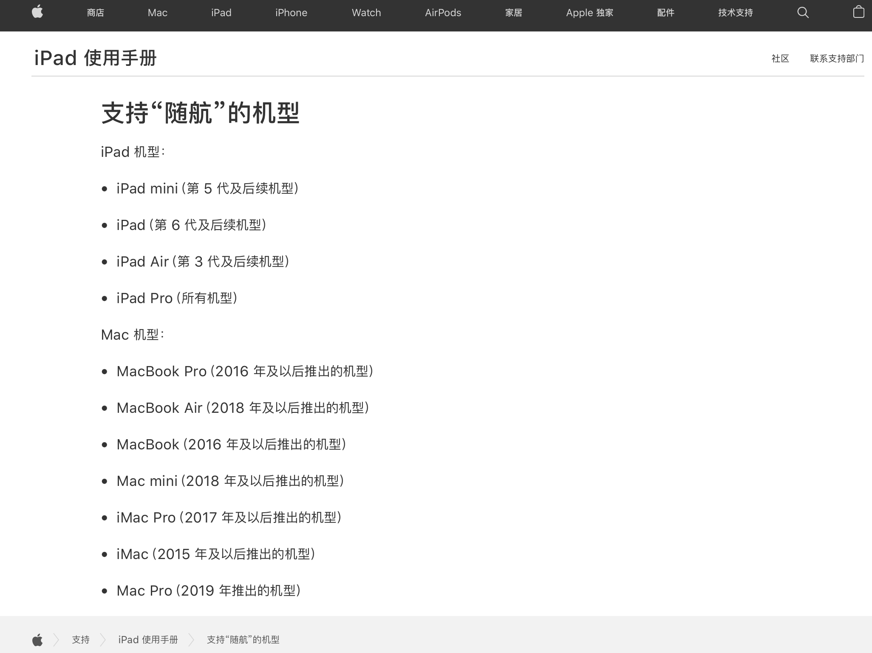Open the iPad navigation item
872x653 pixels.
pos(221,13)
